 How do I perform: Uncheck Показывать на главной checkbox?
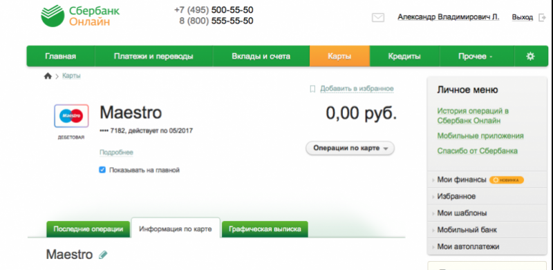tap(102, 171)
